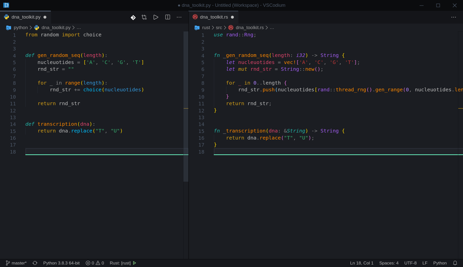Click the master* git branch indicator

[x=16, y=263]
